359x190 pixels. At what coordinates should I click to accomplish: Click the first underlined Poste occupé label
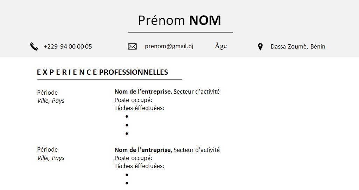[133, 100]
